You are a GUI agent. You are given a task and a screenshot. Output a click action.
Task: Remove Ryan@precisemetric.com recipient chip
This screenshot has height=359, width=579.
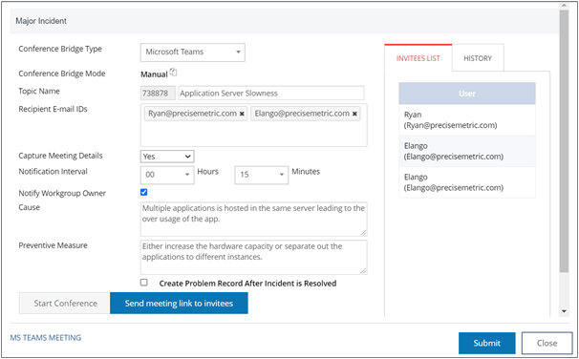pyautogui.click(x=242, y=114)
